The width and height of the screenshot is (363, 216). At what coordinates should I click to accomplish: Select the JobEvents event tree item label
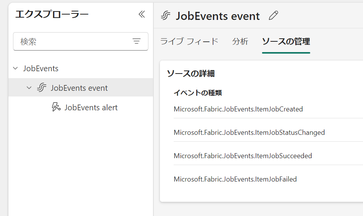click(x=79, y=88)
